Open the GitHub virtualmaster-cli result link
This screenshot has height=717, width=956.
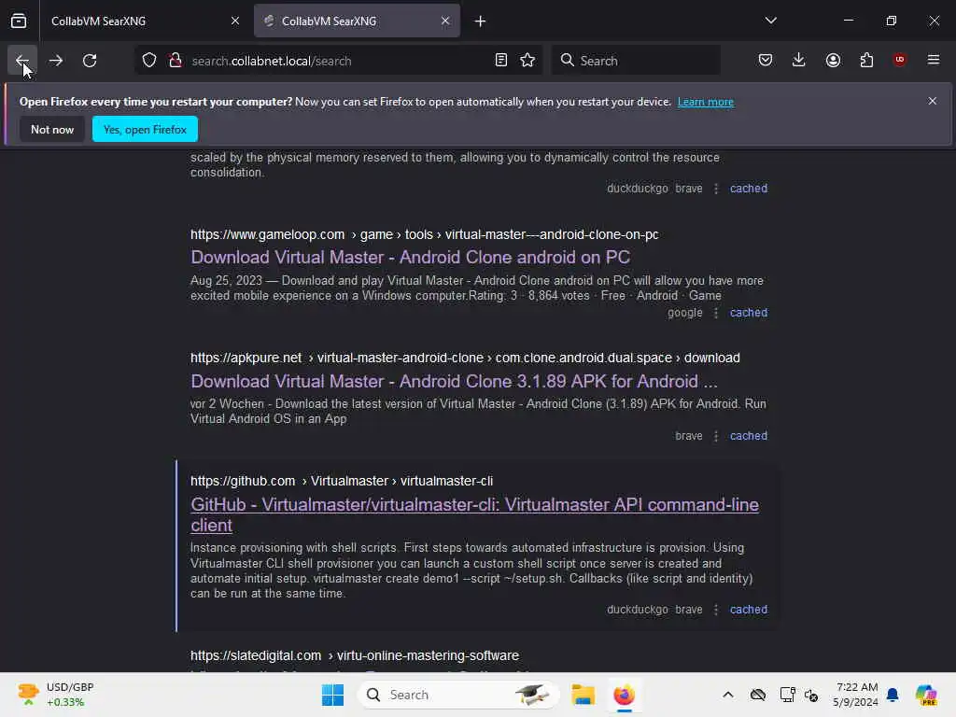tap(474, 515)
